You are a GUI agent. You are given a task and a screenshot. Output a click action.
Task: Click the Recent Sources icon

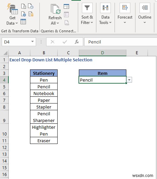31,6
